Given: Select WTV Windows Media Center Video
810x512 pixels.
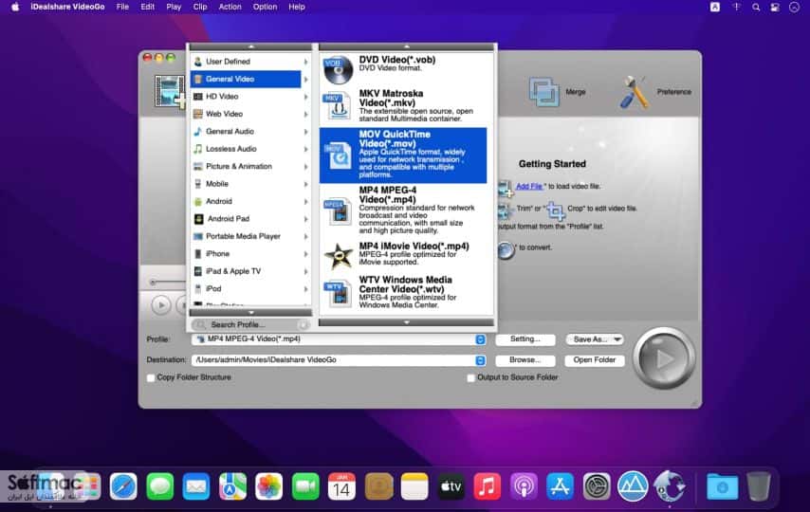Looking at the screenshot, I should [403, 292].
